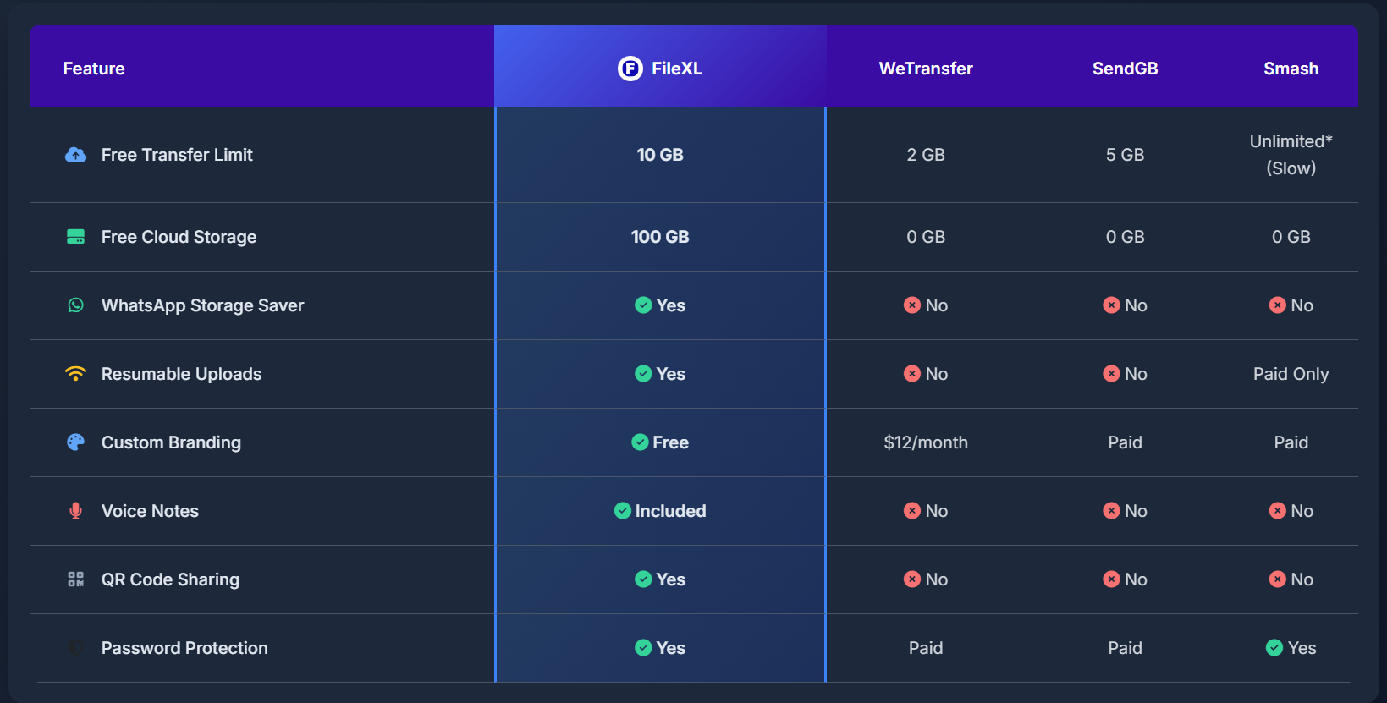Click green check in FileXL WhatsApp Storage Saver cell
This screenshot has height=703, width=1387.
pyautogui.click(x=643, y=305)
